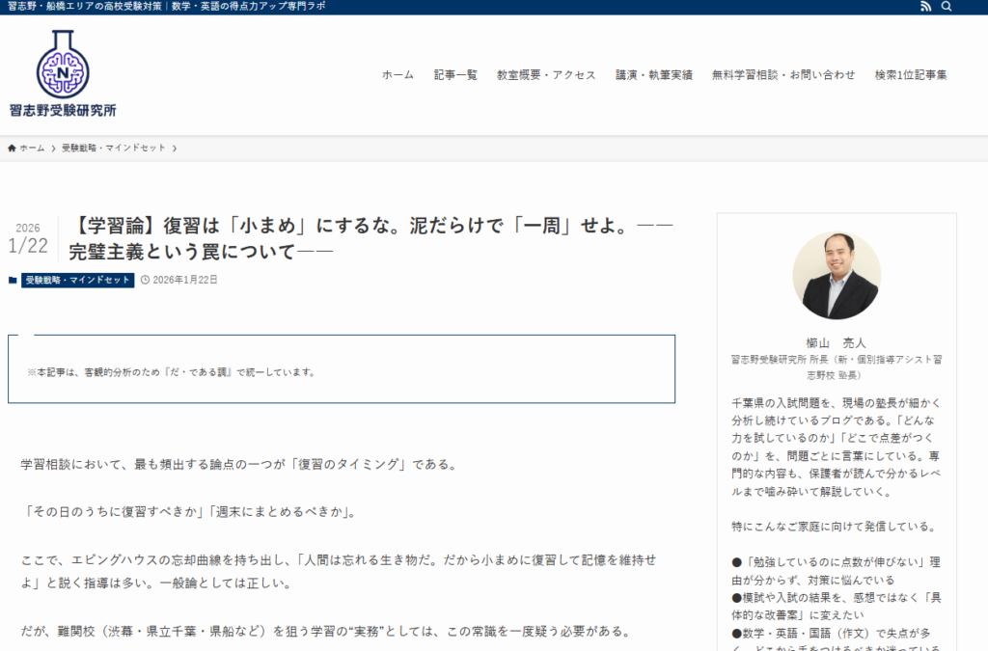
Task: Select 検索1位記事集 menu item
Action: [911, 75]
